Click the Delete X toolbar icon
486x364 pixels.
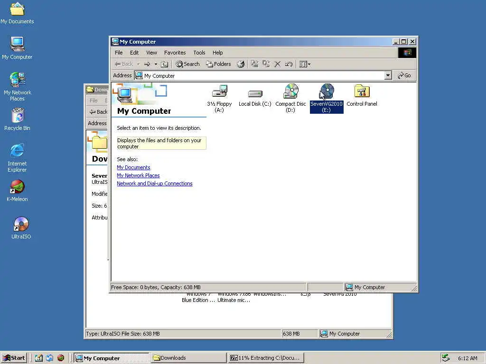point(277,64)
